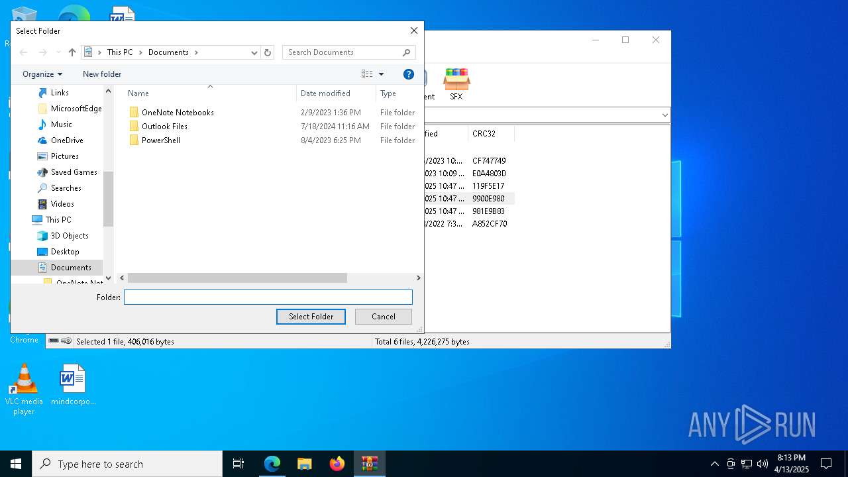This screenshot has width=848, height=477.
Task: Click the taskbar search box
Action: [127, 464]
